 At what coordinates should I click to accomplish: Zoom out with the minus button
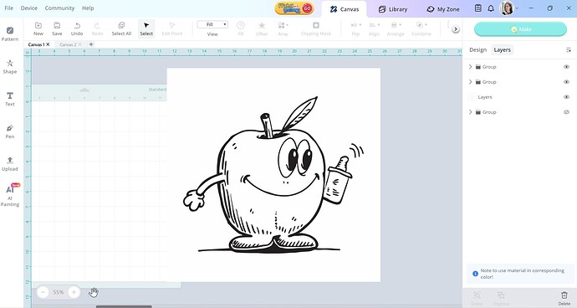point(43,292)
